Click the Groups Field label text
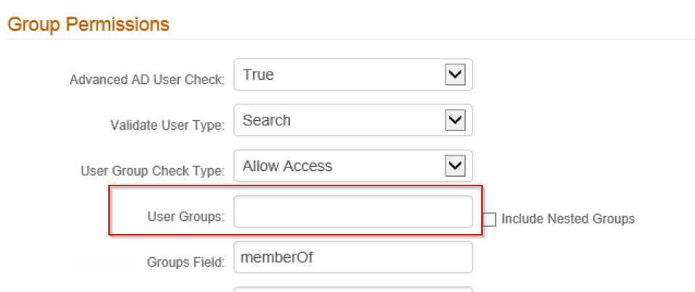The width and height of the screenshot is (695, 292). pos(185,262)
